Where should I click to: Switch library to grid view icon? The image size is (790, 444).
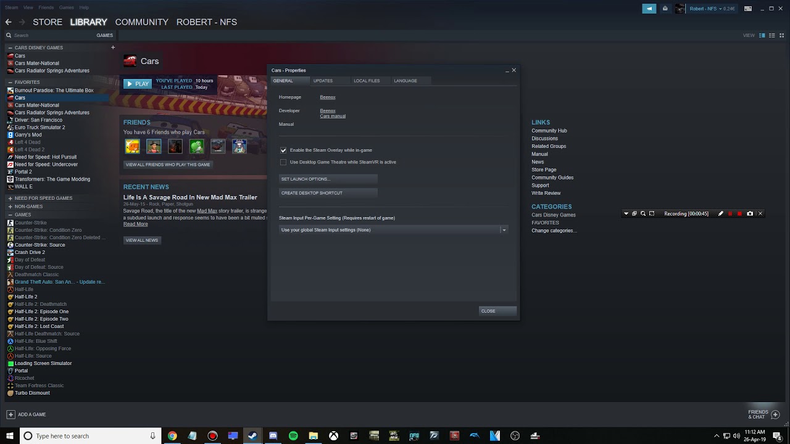tap(782, 35)
